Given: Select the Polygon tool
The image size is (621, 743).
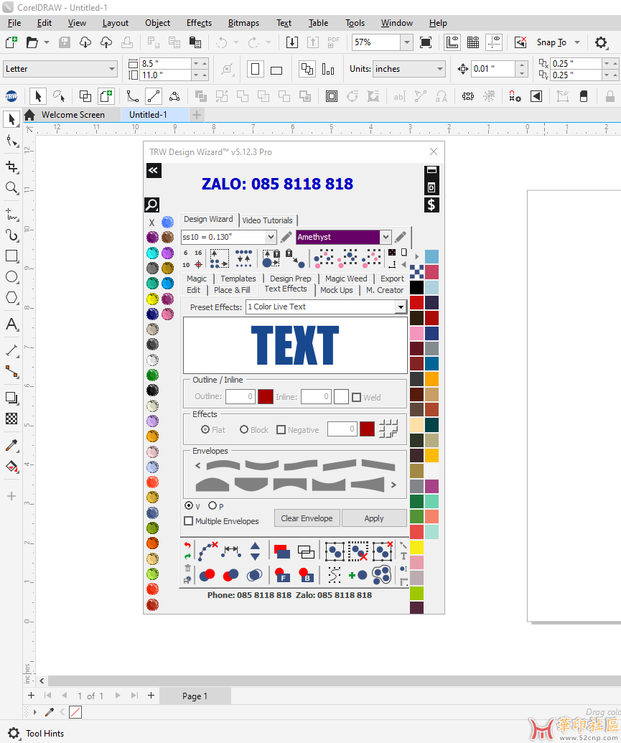Looking at the screenshot, I should coord(11,298).
